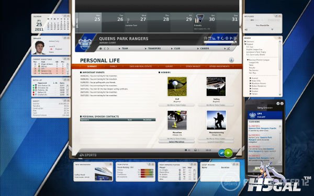Click the MP3 player speaker volume icon

(246, 30)
